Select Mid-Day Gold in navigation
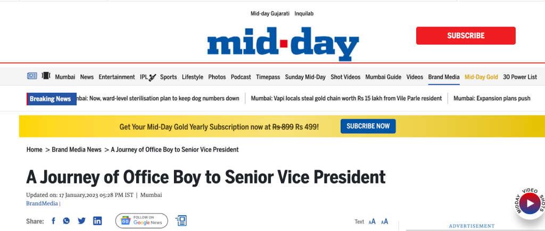The width and height of the screenshot is (545, 231). point(481,77)
